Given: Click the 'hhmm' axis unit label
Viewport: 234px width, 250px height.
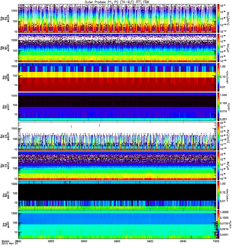Looking at the screenshot, I should coord(5,241).
